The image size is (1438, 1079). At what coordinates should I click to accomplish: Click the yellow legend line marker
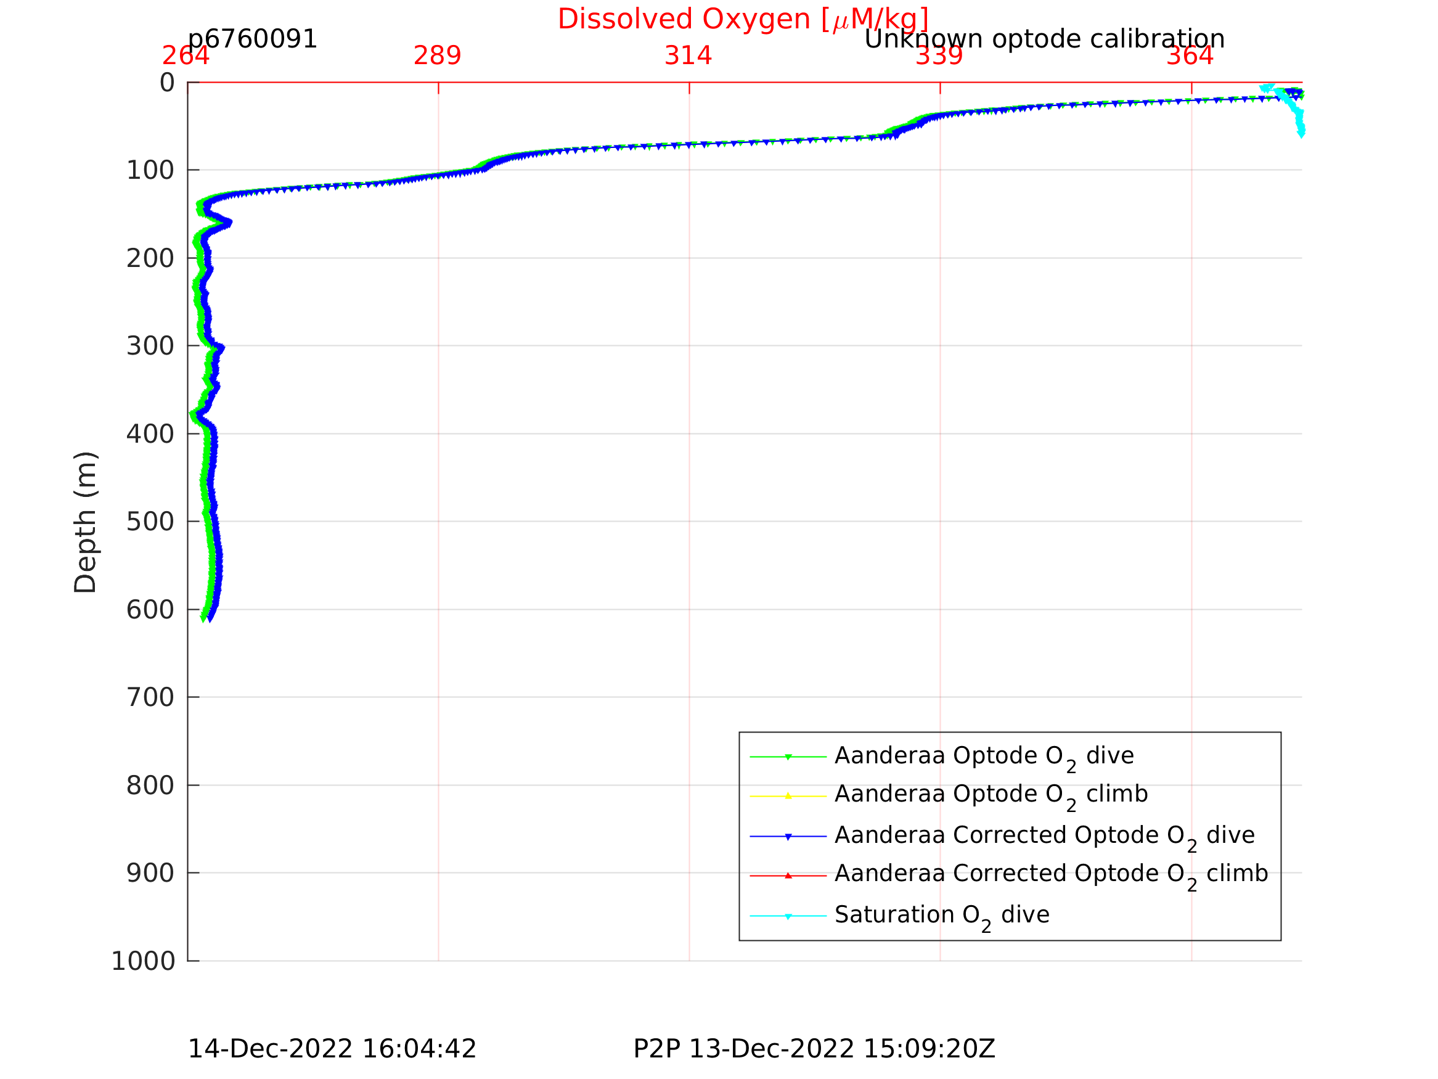pyautogui.click(x=788, y=796)
